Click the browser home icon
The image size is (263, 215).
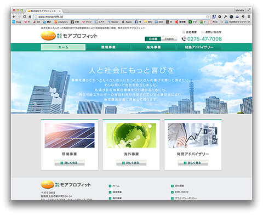30,16
